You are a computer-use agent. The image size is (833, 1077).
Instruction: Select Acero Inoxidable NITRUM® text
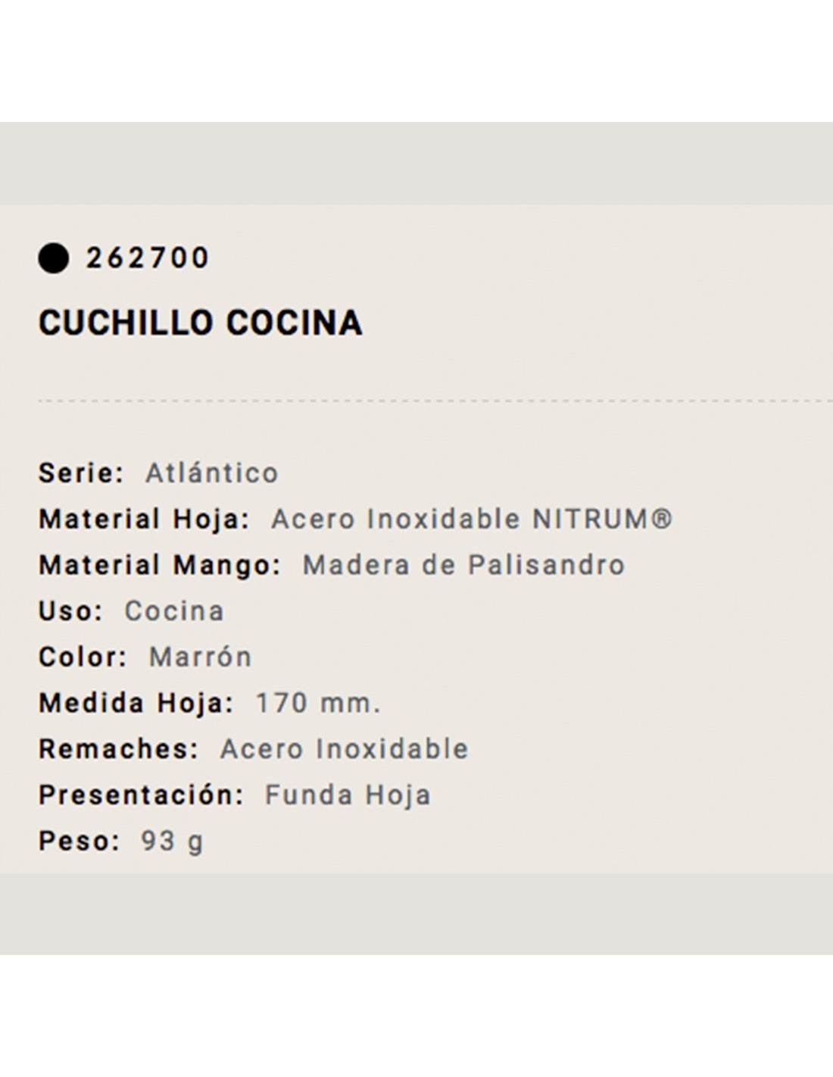click(x=472, y=520)
